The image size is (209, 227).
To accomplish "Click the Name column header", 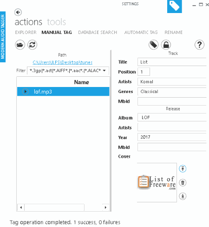I will (81, 82).
